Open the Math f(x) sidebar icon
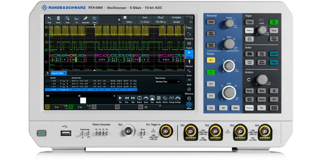 pos(189,80)
